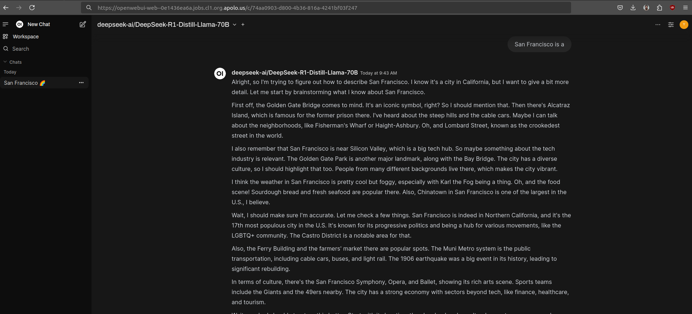Image resolution: width=692 pixels, height=314 pixels.
Task: Click the 'Today at 9:43 AM' timestamp
Action: (x=379, y=73)
